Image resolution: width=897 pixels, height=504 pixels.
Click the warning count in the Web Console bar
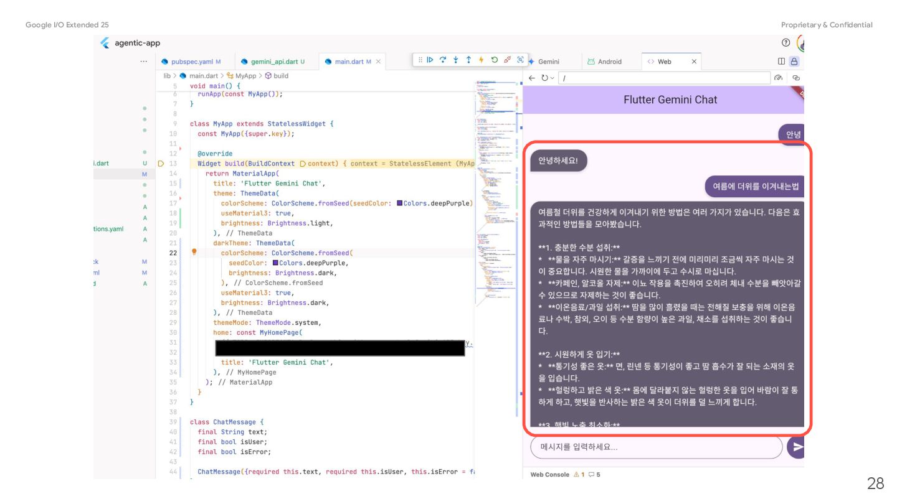[x=579, y=475]
